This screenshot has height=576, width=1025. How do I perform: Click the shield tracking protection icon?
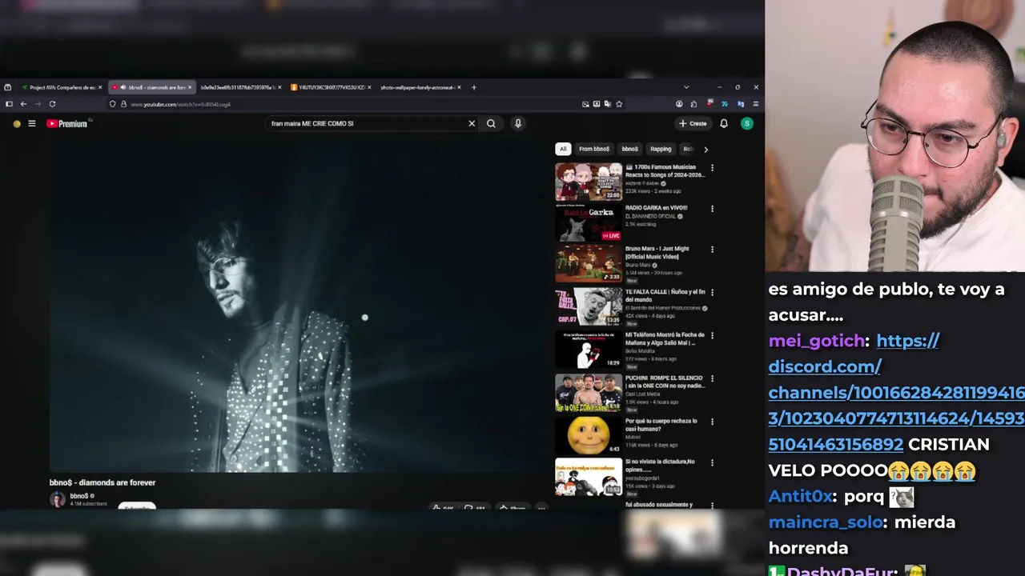click(113, 104)
